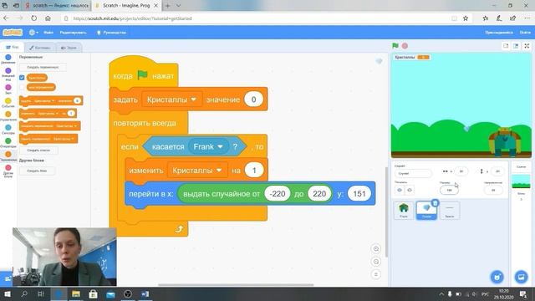The image size is (535, 301).
Task: Open the Sound blocks category
Action: (8, 89)
